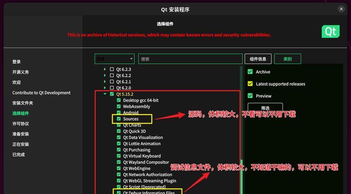The height and width of the screenshot is (194, 351).
Task: Go to the 开源义务 step
Action: [x=20, y=72]
